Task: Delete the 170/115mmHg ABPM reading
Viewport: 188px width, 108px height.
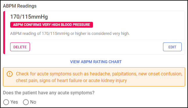Action: 20,47
